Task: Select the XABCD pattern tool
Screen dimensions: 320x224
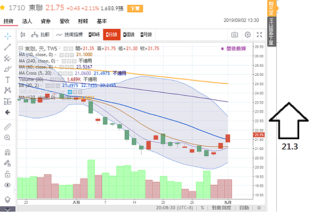Action: click(7, 90)
